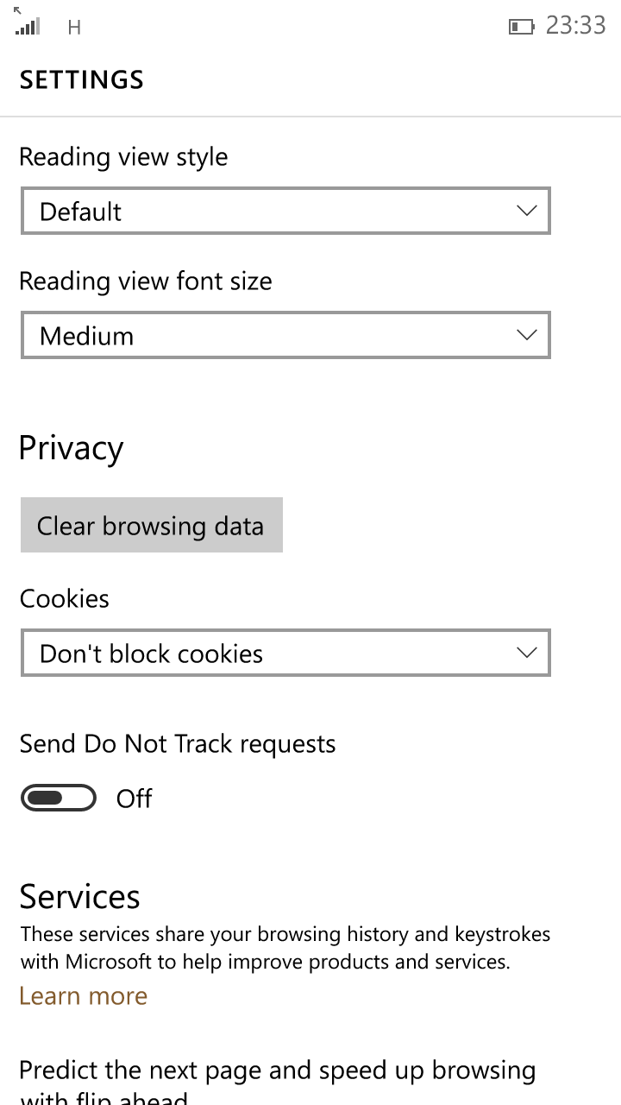Open the Reading view style Default dropdown

tap(285, 212)
